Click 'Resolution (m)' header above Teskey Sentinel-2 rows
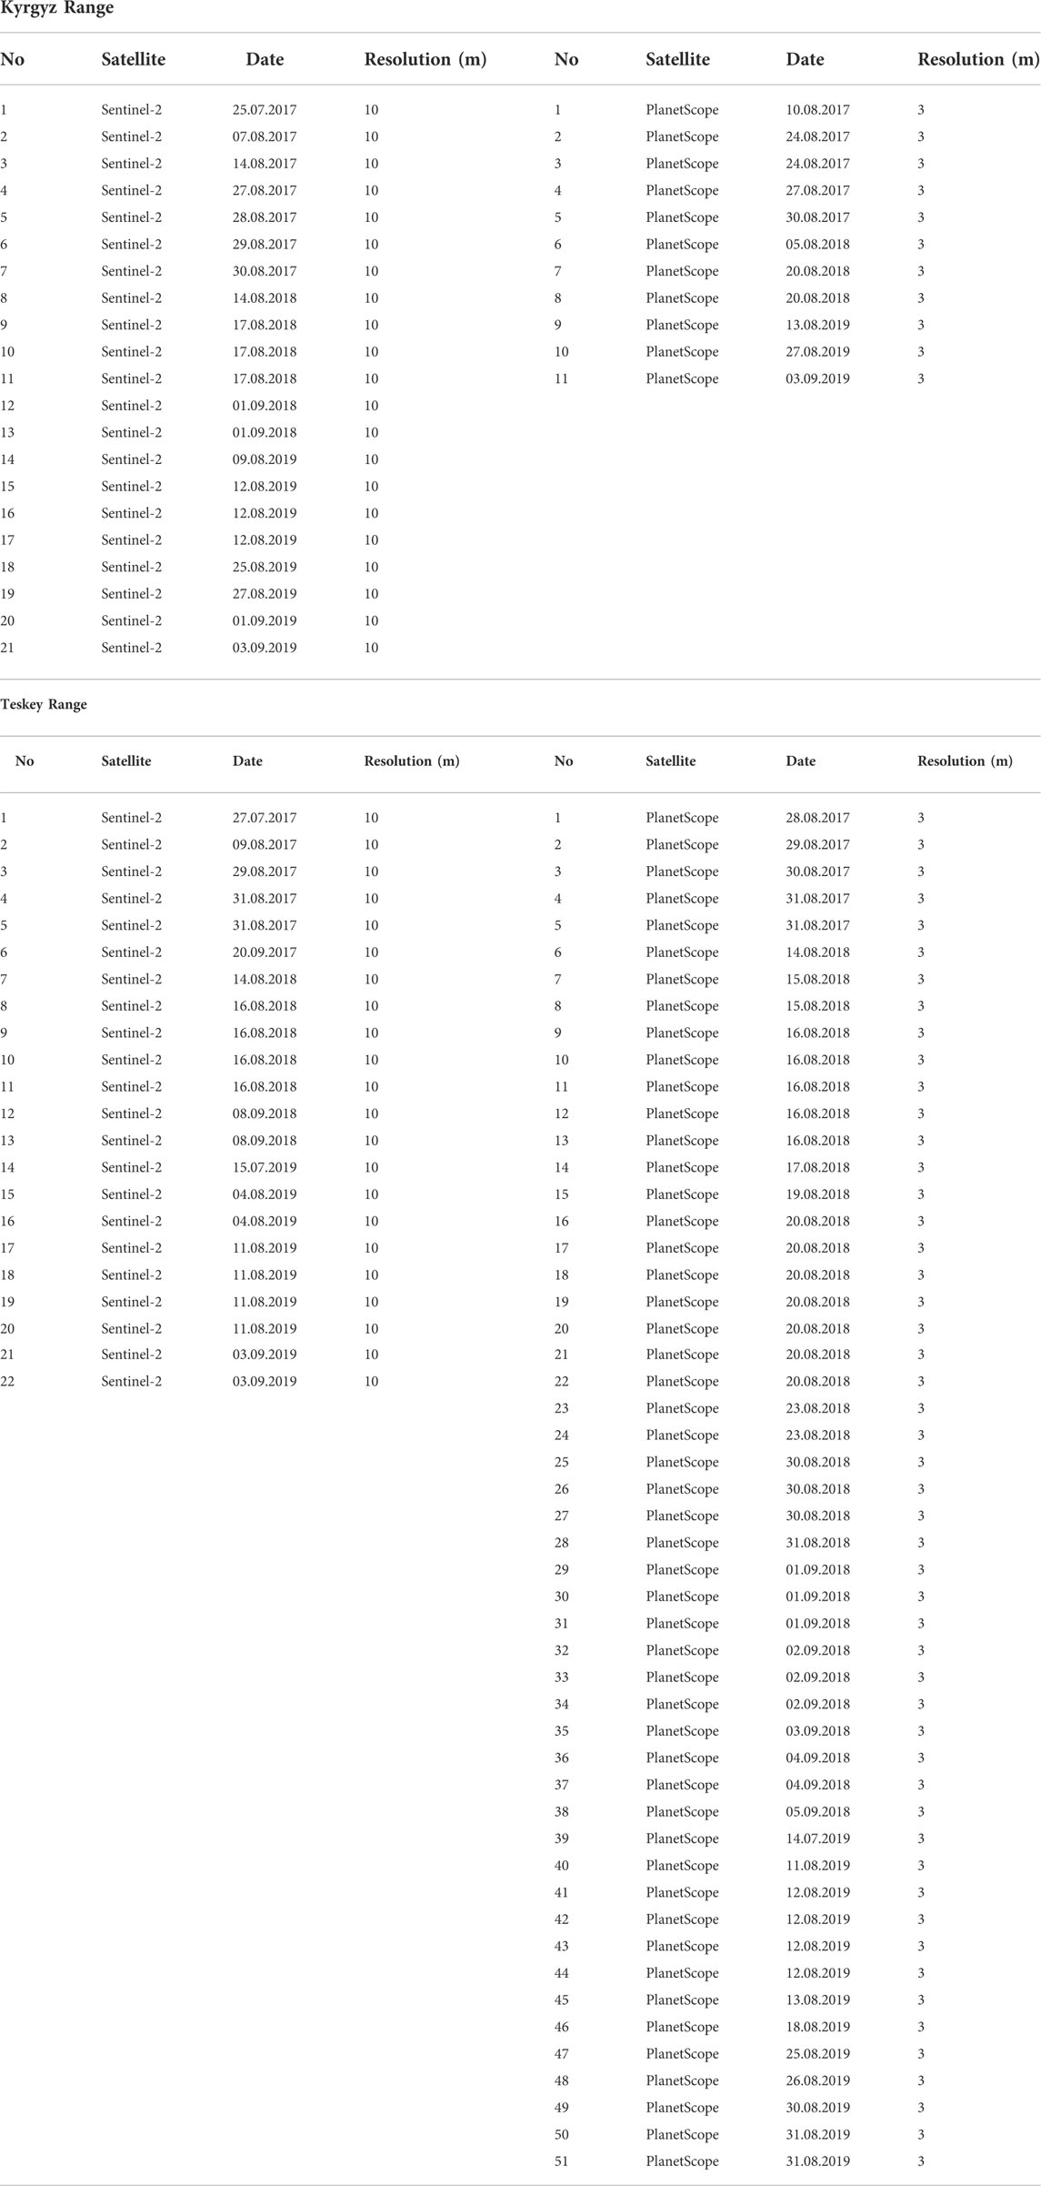 [x=412, y=761]
